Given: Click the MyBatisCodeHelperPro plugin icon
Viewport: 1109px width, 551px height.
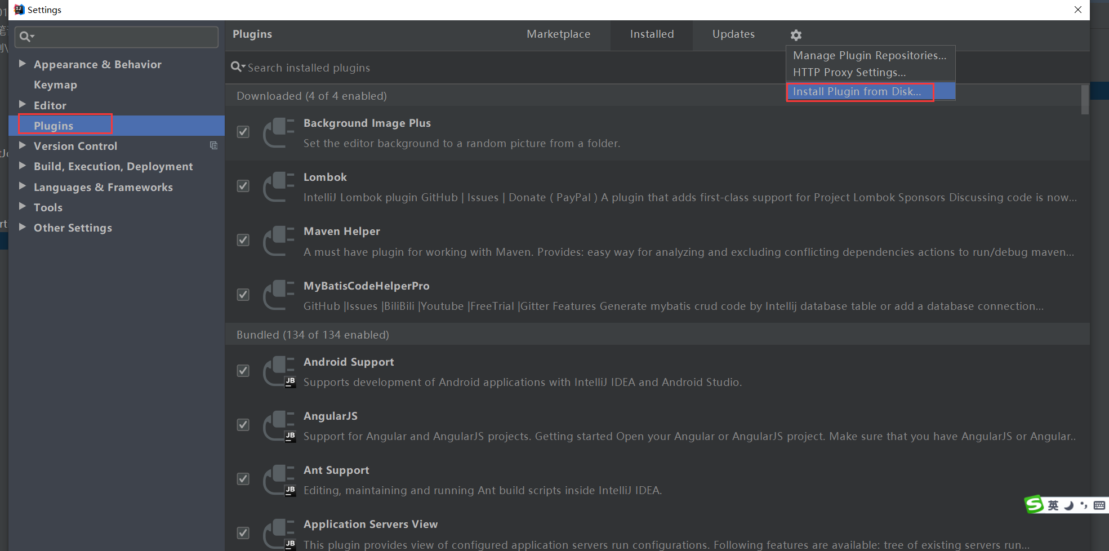Looking at the screenshot, I should [279, 296].
